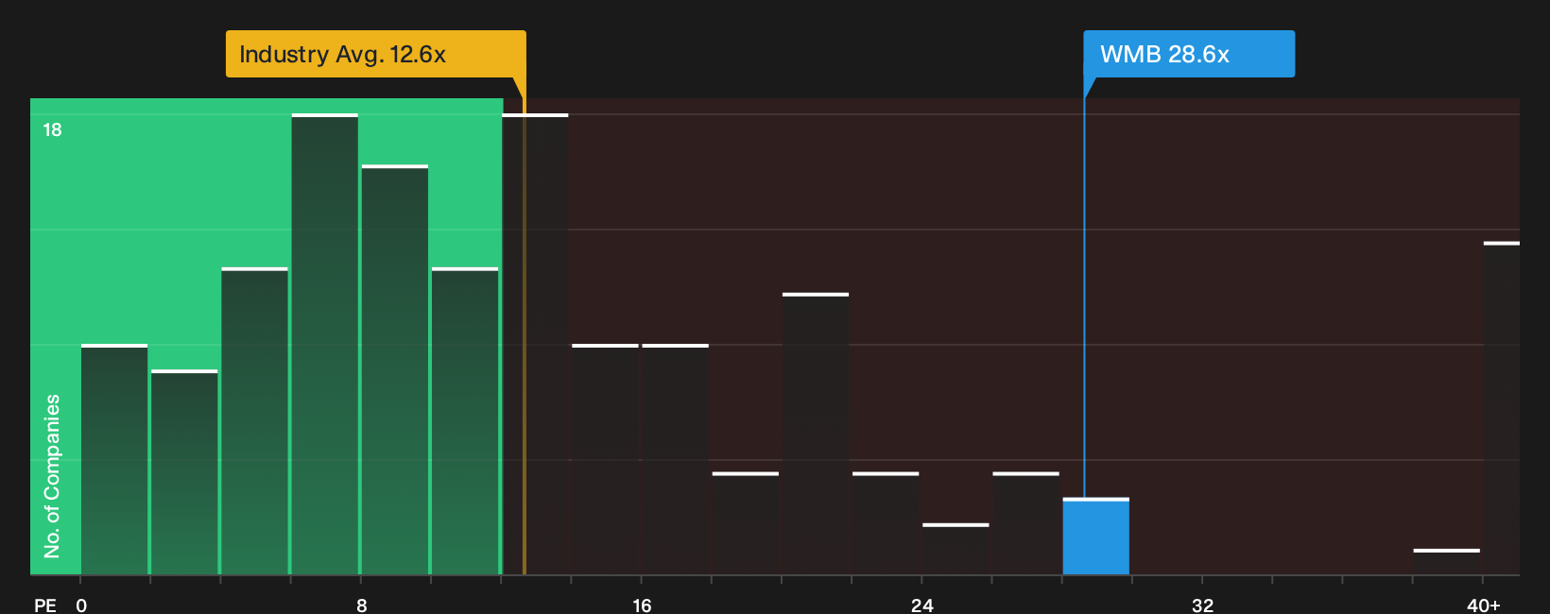
Task: Select the tallest green bar at PE 6-8
Action: tap(325, 345)
